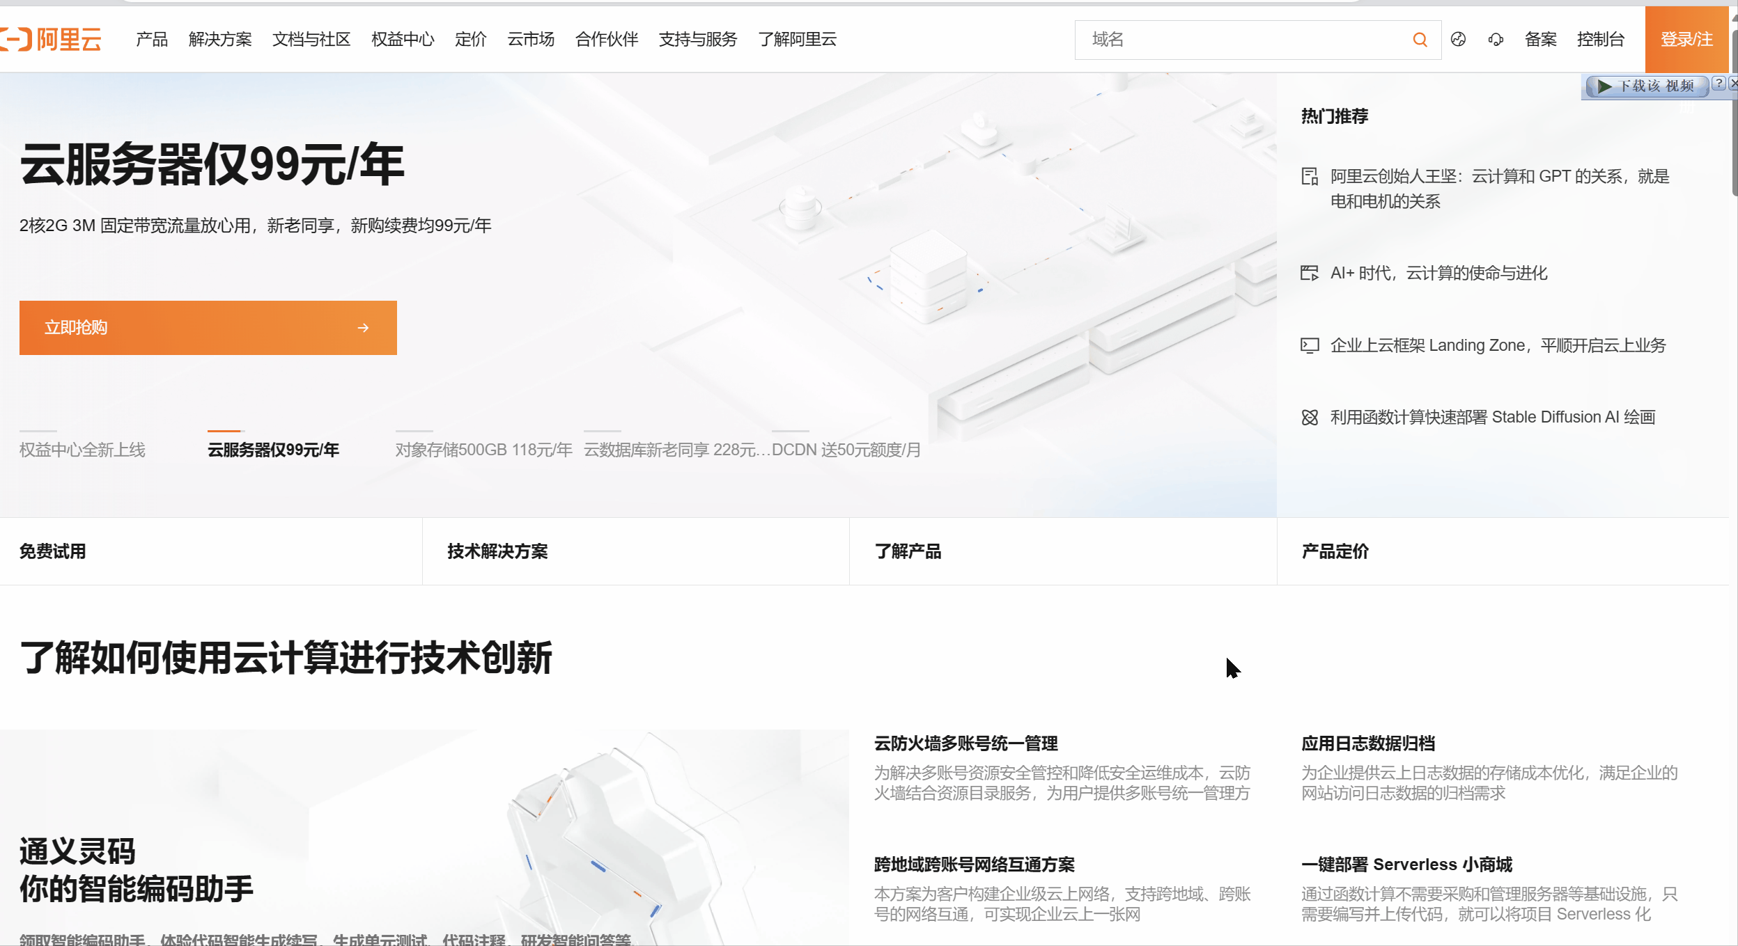
Task: Expand the 了解阿里云 menu
Action: pyautogui.click(x=797, y=40)
